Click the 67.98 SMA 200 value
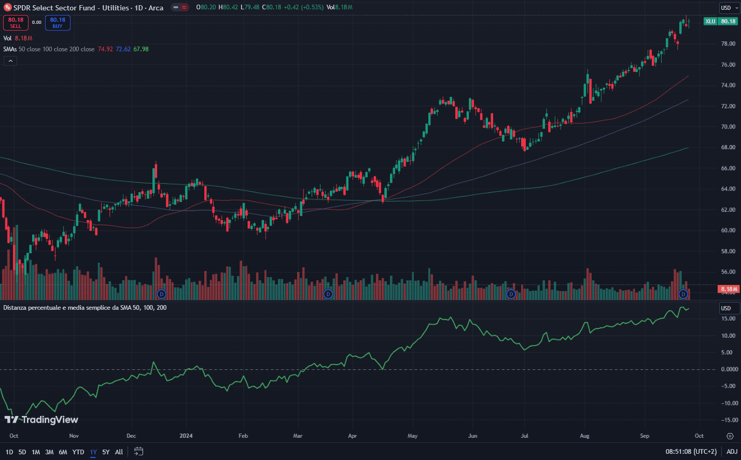The image size is (741, 460). tap(141, 49)
